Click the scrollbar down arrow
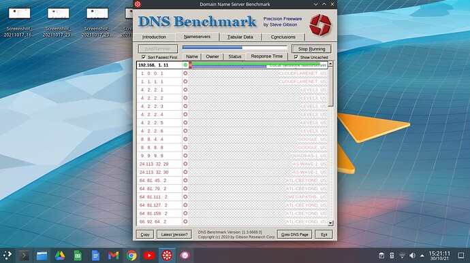Viewport: 470px width, 263px height. click(x=330, y=223)
